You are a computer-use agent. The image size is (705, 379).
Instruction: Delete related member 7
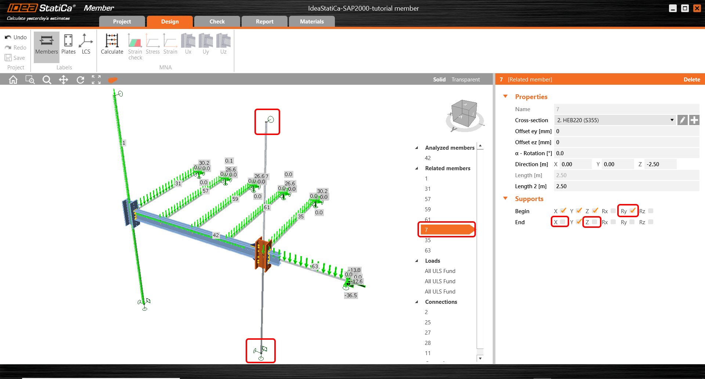click(x=691, y=79)
